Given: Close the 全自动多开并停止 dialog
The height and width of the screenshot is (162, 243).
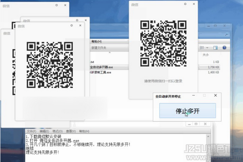Looking at the screenshot, I should 216,95.
